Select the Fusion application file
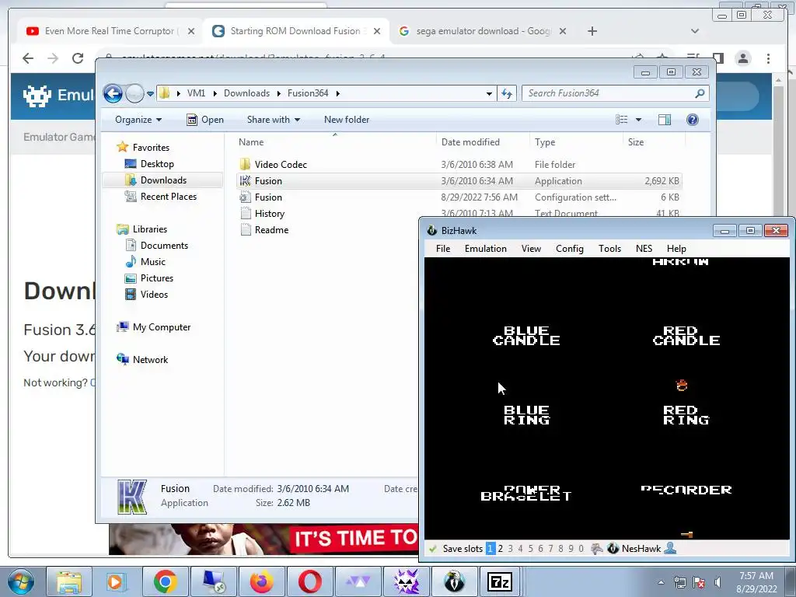The height and width of the screenshot is (597, 796). click(x=459, y=180)
